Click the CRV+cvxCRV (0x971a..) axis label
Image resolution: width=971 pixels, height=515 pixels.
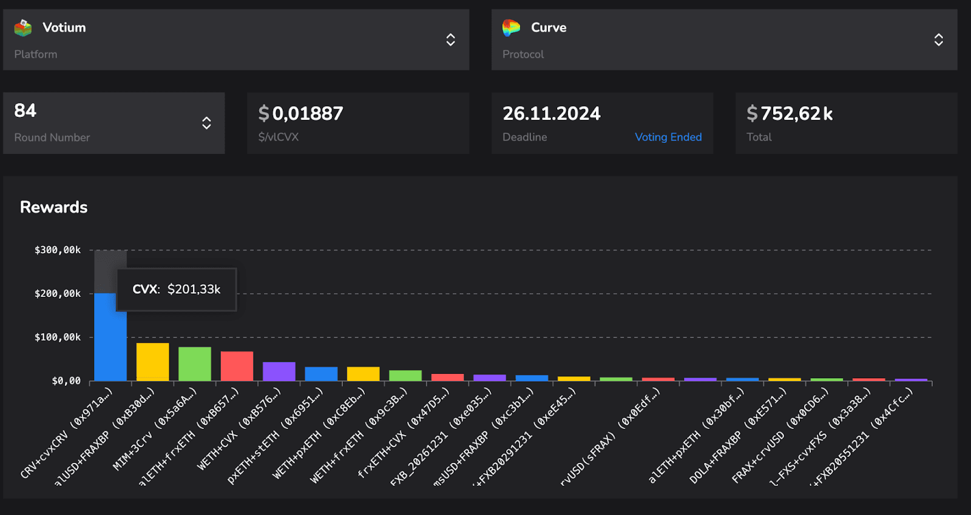click(x=67, y=433)
